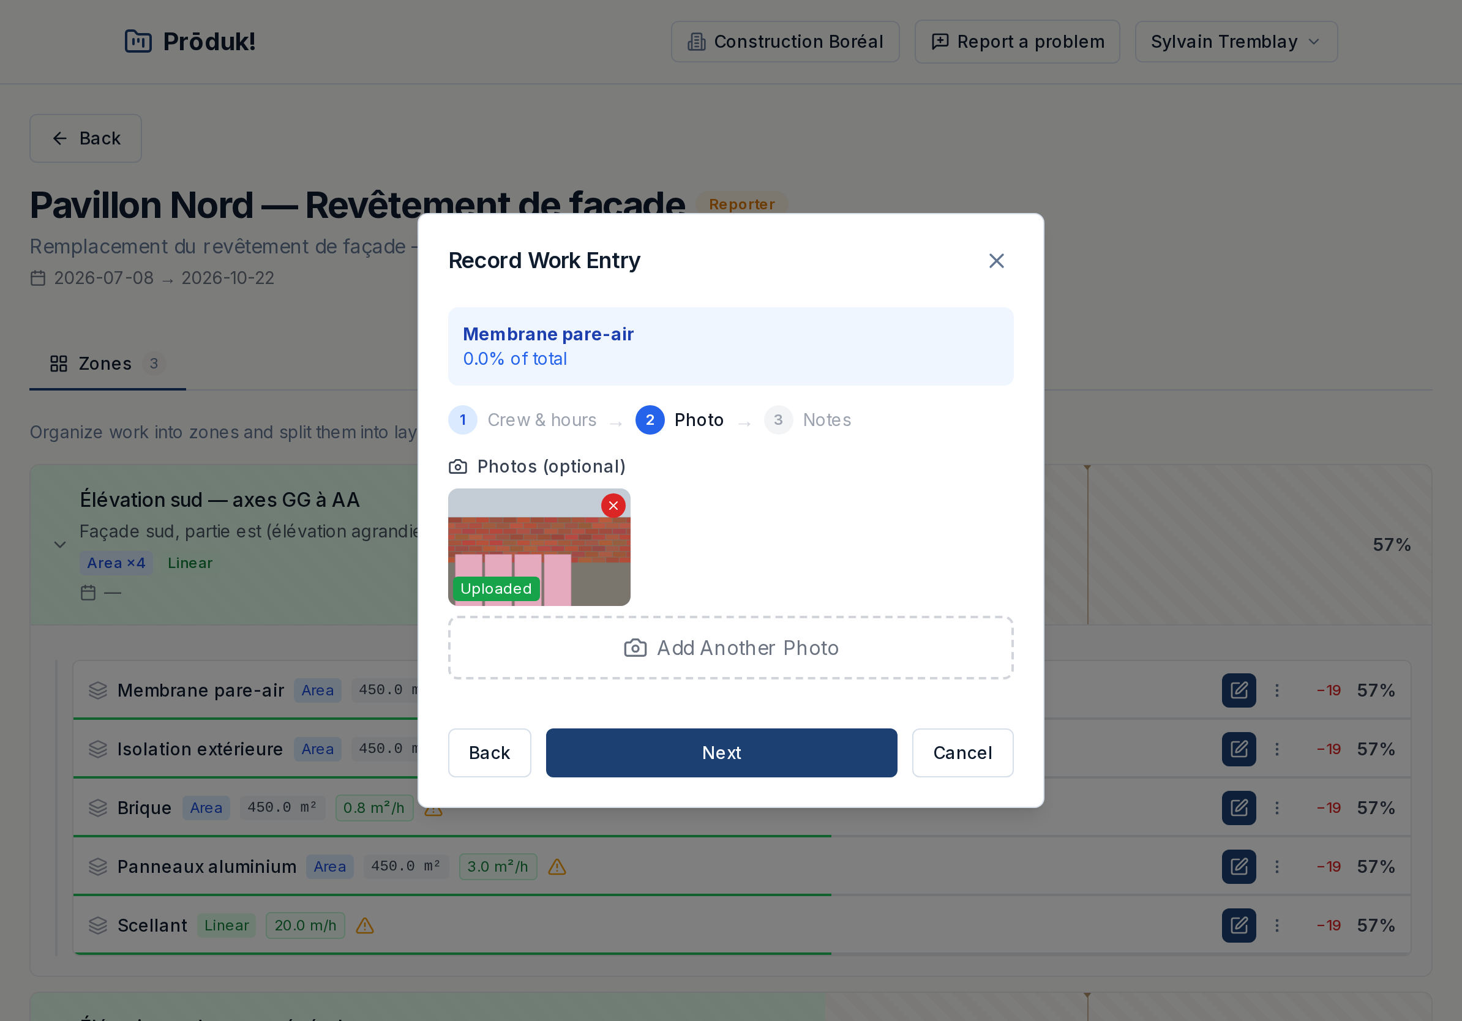Edit the Brique layer entry
The width and height of the screenshot is (1462, 1021).
coord(1239,808)
